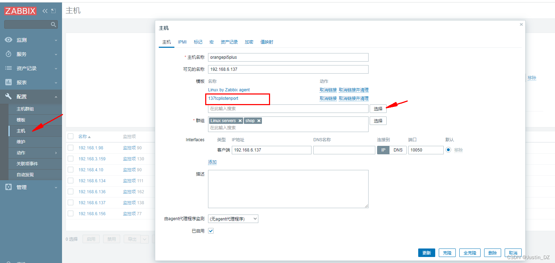This screenshot has height=263, width=555.
Task: Click the 全克隆 button
Action: 470,253
